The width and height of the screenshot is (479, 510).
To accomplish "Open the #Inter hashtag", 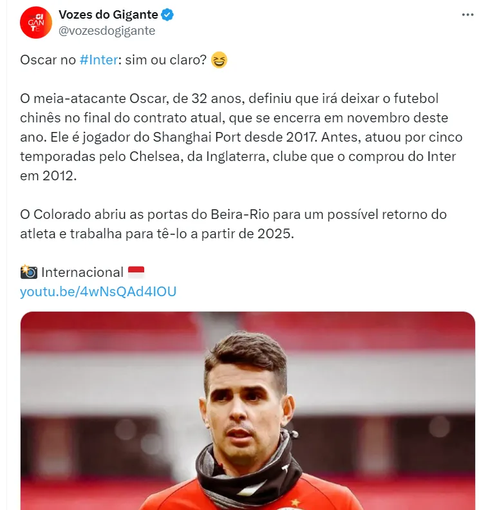I will [x=99, y=61].
